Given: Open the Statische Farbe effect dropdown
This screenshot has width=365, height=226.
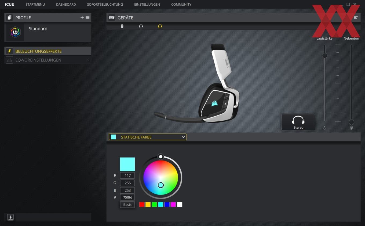Looking at the screenshot, I should (148, 137).
